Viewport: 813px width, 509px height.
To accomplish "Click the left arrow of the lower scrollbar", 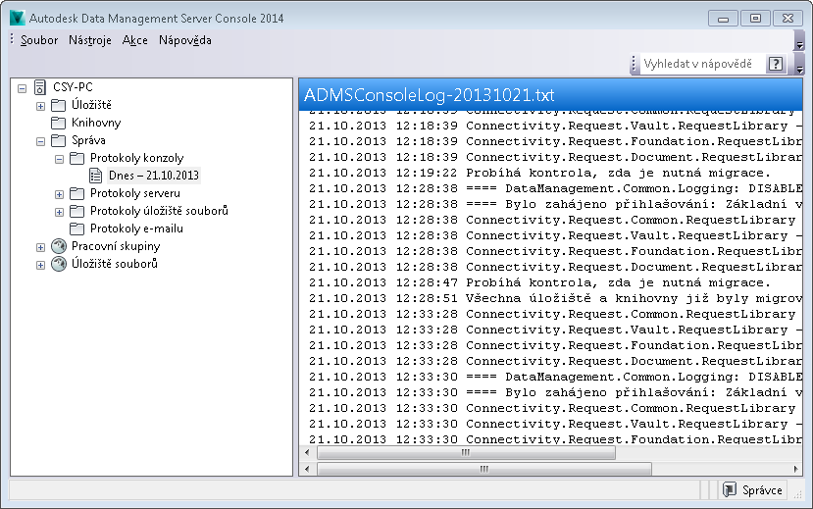I will 307,469.
